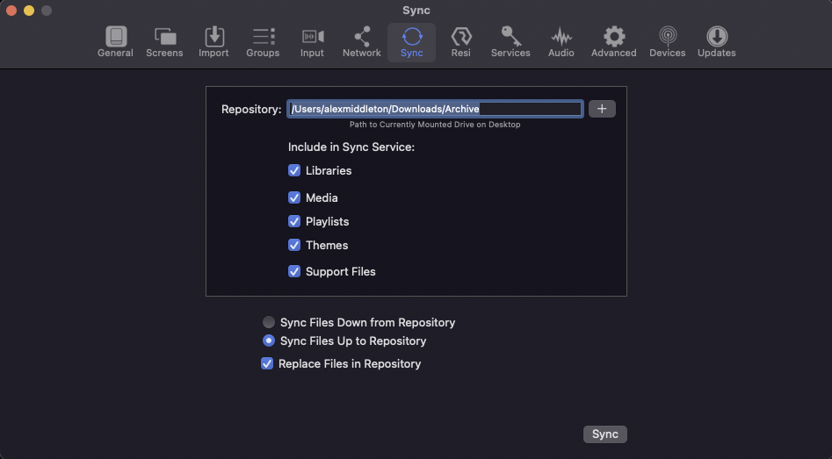Open the Services preferences pane
This screenshot has height=459, width=832.
[x=510, y=42]
